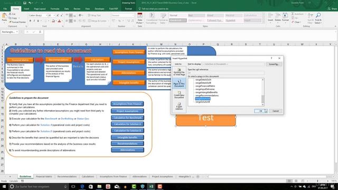
Task: Click the Help question mark in the dialog
Action: [x=271, y=58]
